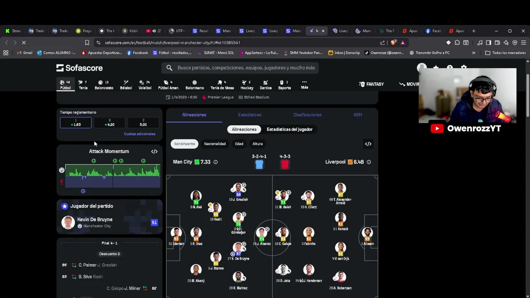The width and height of the screenshot is (530, 298).
Task: Switch to the Alineaciones main tab
Action: click(x=194, y=115)
